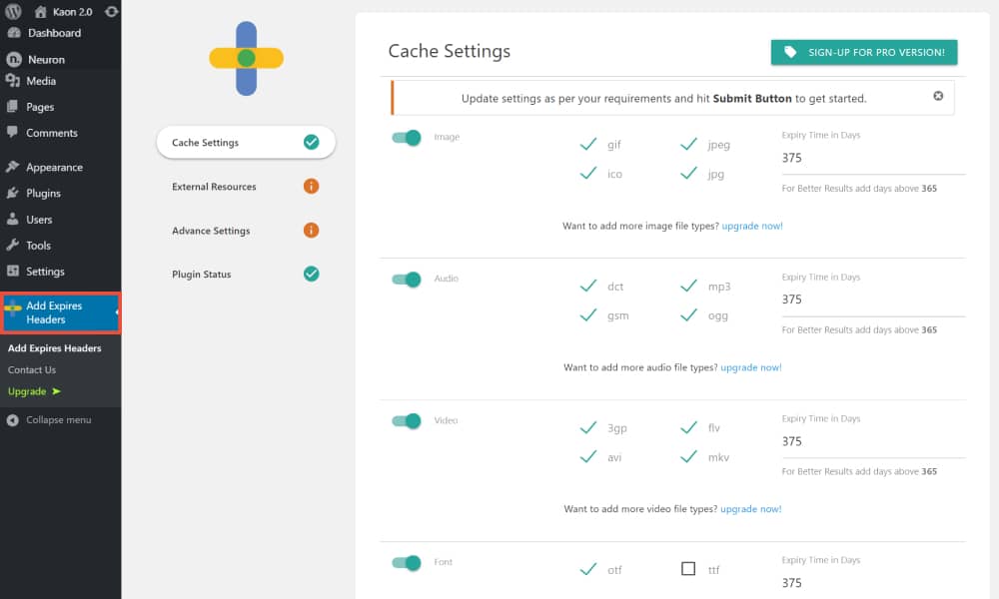The image size is (999, 599).
Task: Click the Tools wrench icon
Action: tap(13, 245)
